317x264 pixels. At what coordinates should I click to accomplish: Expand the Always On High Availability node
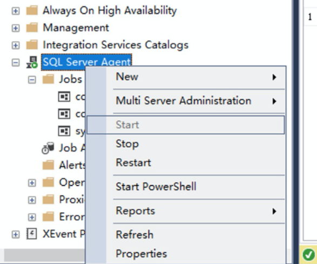16,11
